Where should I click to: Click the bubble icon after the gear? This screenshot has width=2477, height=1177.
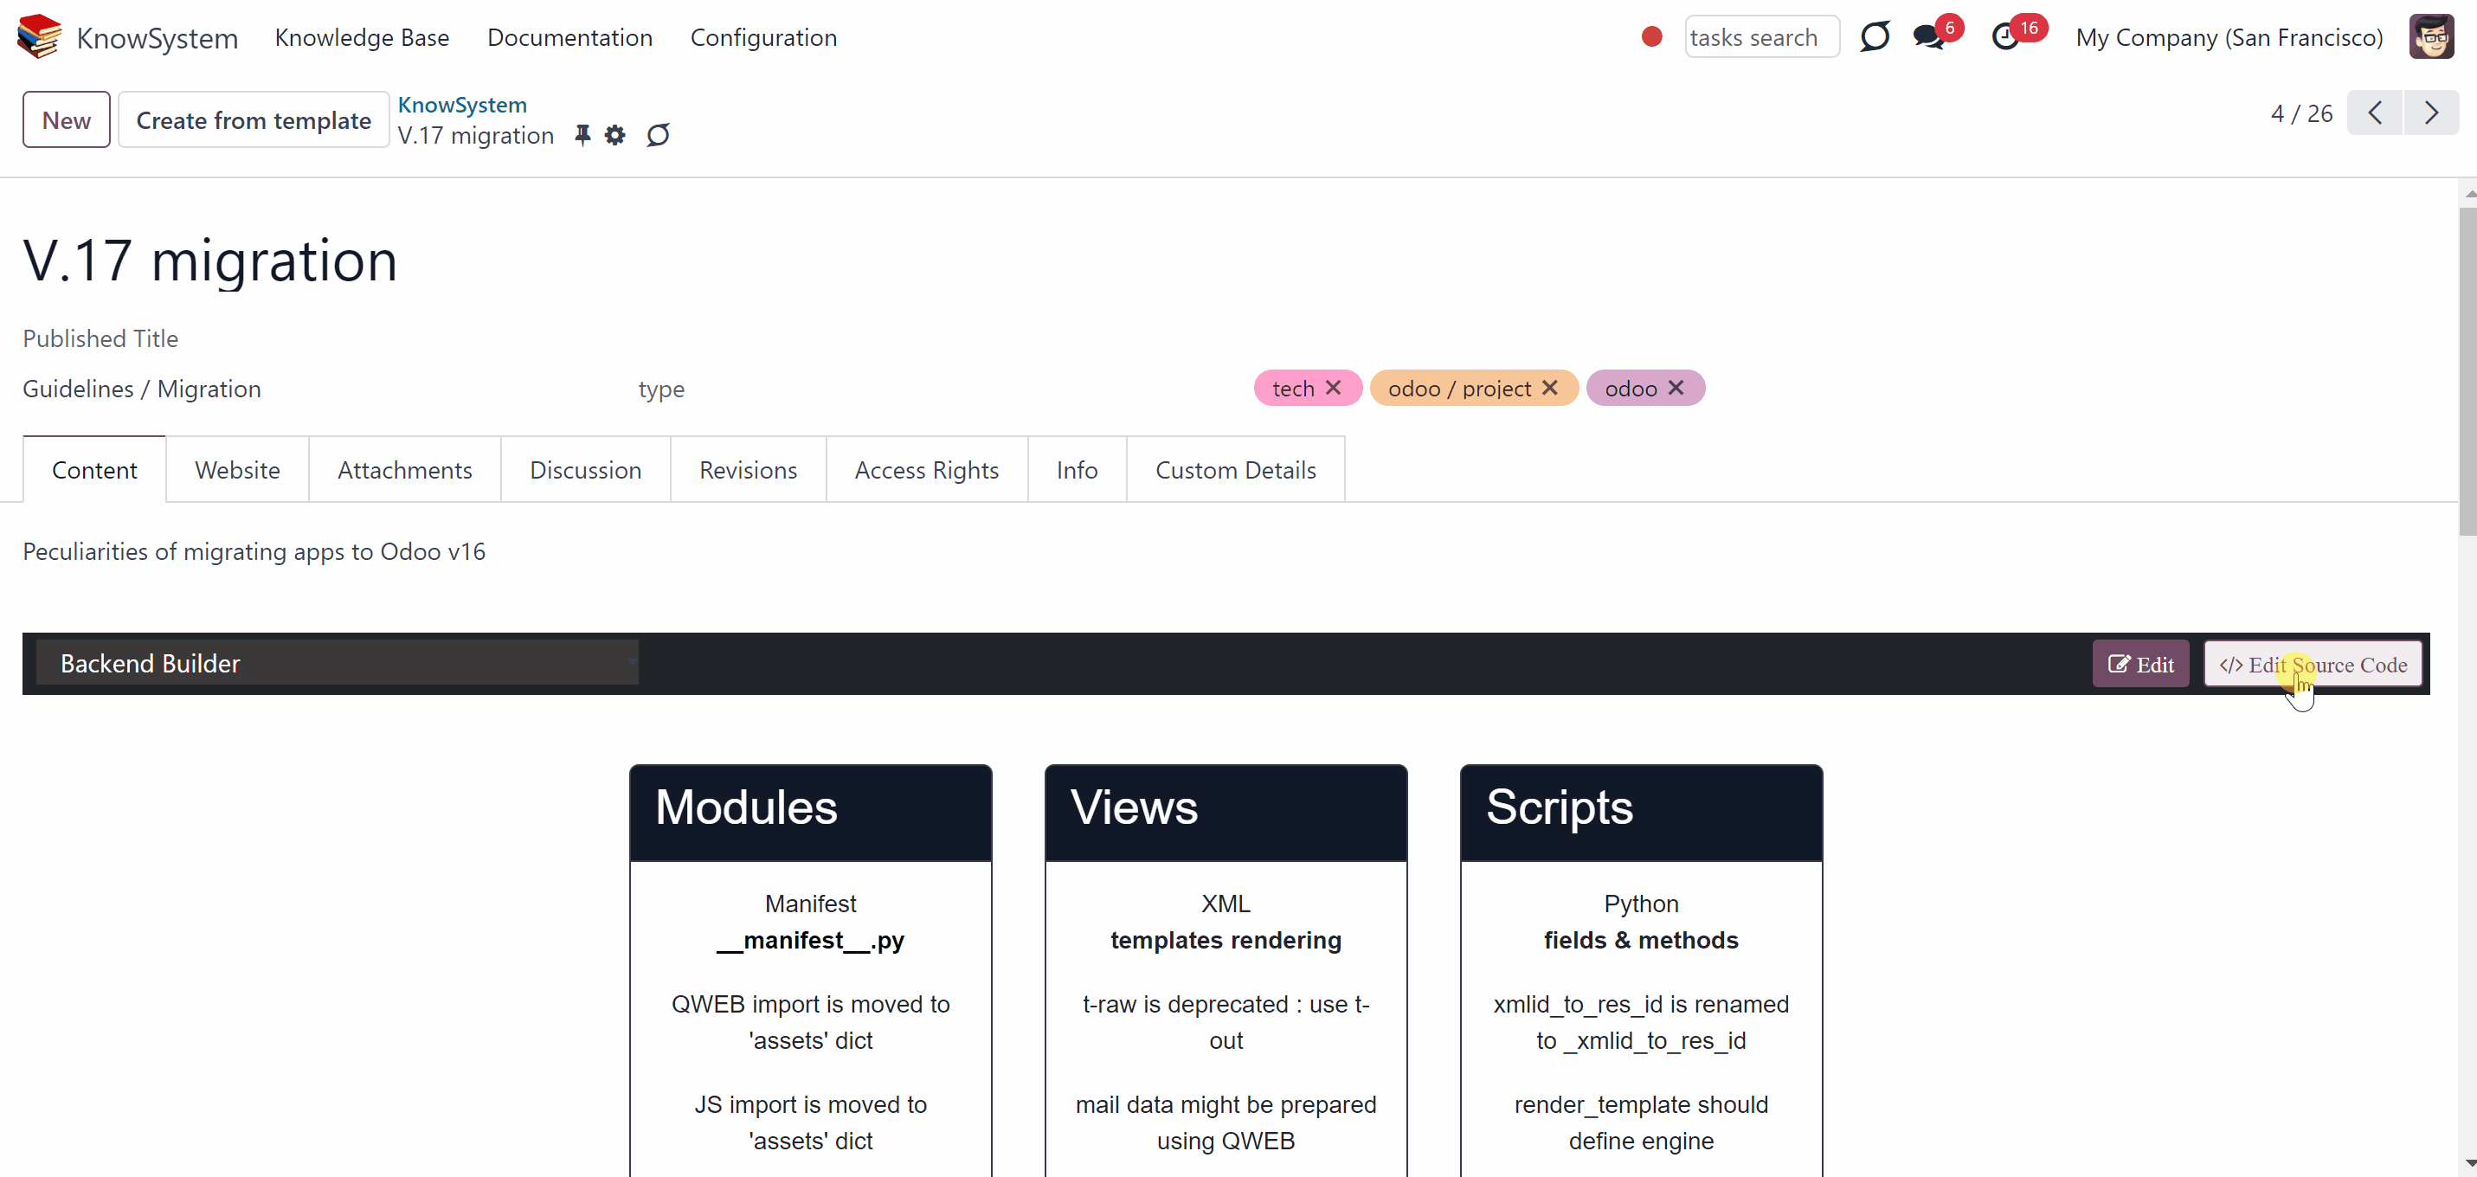click(x=658, y=135)
